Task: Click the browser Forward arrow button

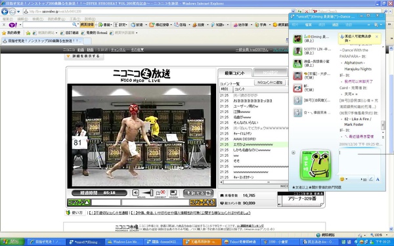Action: [x=12, y=12]
